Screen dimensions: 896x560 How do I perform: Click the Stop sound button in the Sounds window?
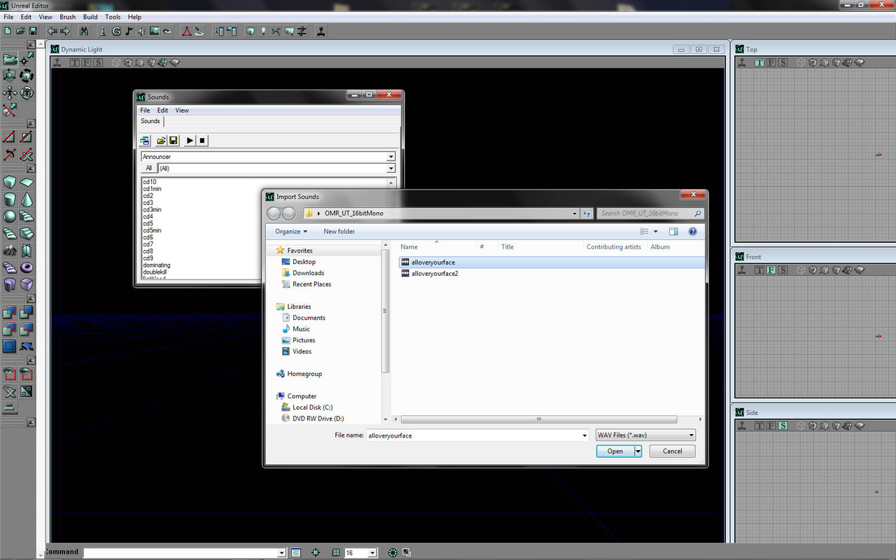[202, 140]
